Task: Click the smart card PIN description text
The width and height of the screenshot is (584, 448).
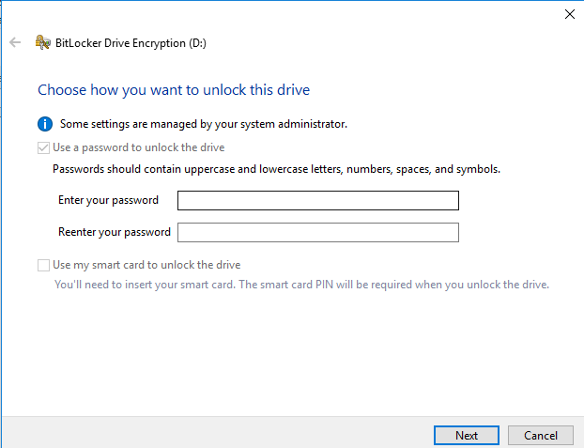Action: (x=301, y=284)
